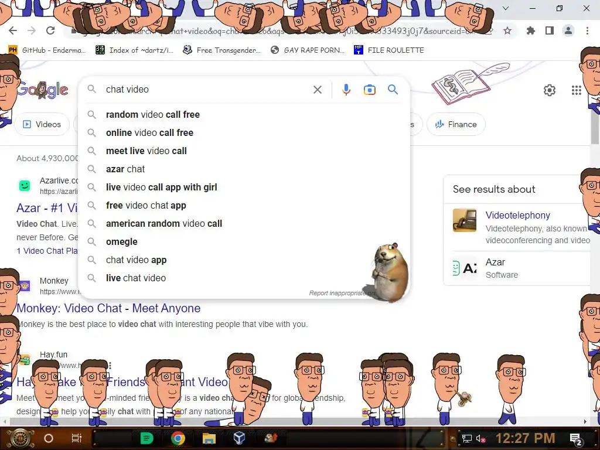This screenshot has width=600, height=450.
Task: Open the steampunk Start button
Action: [19, 438]
